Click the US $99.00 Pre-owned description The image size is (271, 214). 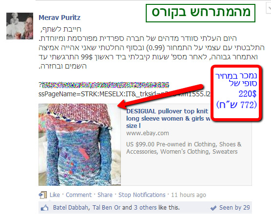point(184,148)
